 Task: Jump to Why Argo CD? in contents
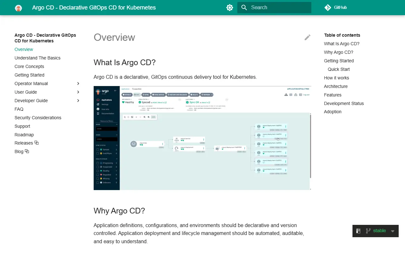click(x=339, y=52)
